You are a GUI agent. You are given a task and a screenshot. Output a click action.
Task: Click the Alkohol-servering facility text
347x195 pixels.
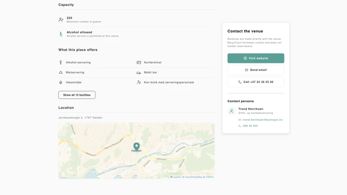click(78, 62)
